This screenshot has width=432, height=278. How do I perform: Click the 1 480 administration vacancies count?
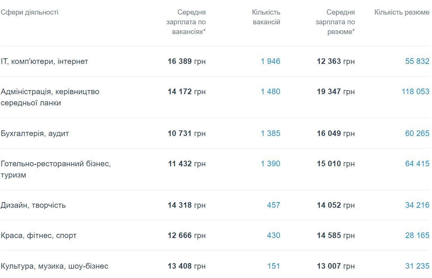[x=270, y=92]
